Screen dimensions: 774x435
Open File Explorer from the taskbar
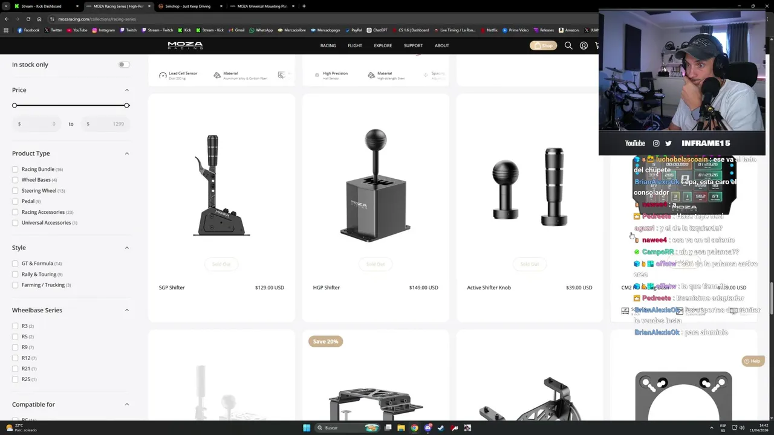click(401, 428)
